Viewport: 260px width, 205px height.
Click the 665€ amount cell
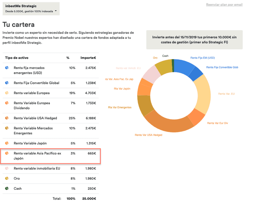point(92,153)
